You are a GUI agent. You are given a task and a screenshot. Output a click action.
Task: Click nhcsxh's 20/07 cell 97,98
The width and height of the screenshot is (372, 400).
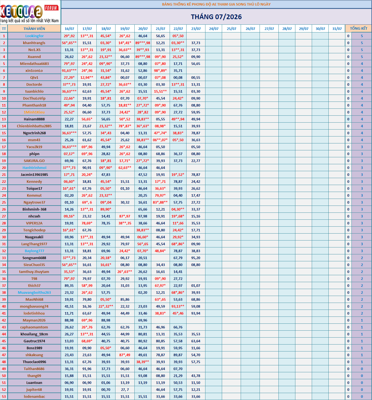coord(143,216)
